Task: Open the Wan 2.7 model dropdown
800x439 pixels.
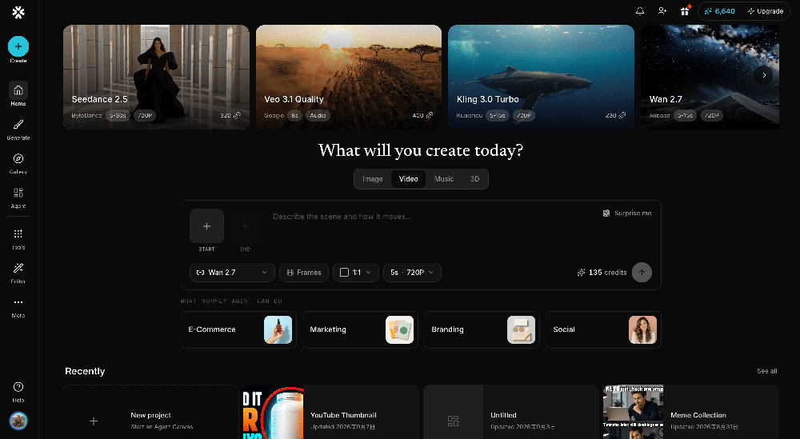Action: coord(232,272)
